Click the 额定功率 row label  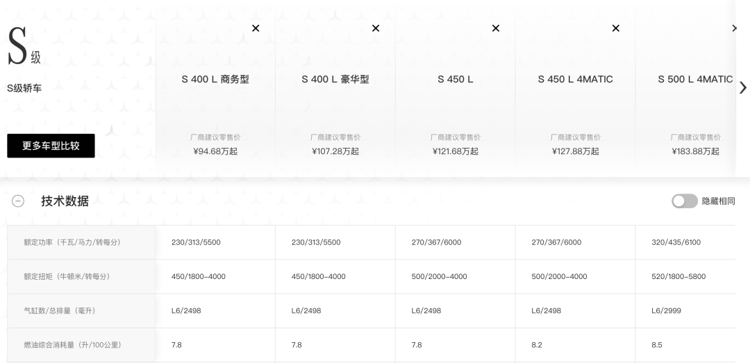(x=72, y=242)
